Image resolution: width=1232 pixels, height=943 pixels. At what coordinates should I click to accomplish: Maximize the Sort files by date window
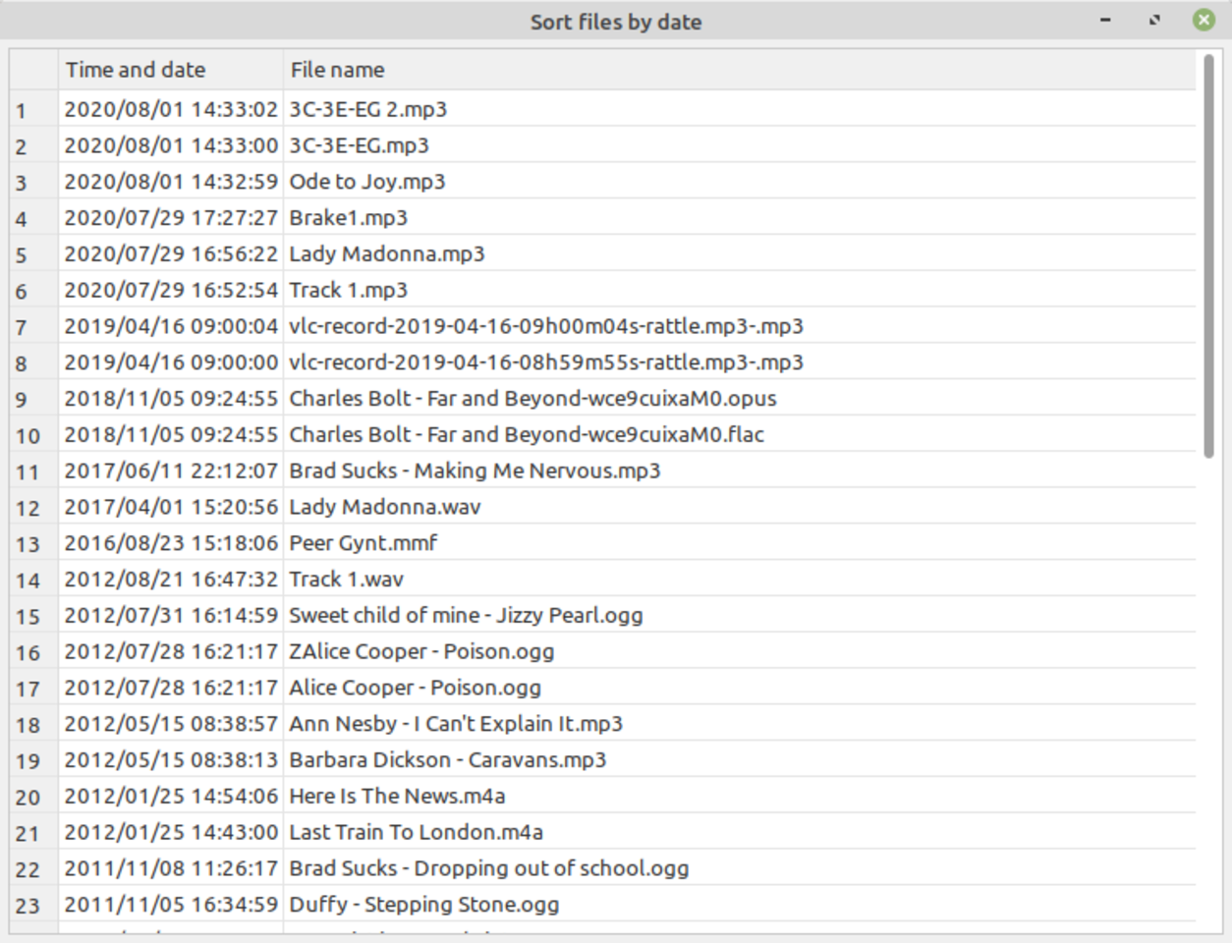(x=1154, y=21)
